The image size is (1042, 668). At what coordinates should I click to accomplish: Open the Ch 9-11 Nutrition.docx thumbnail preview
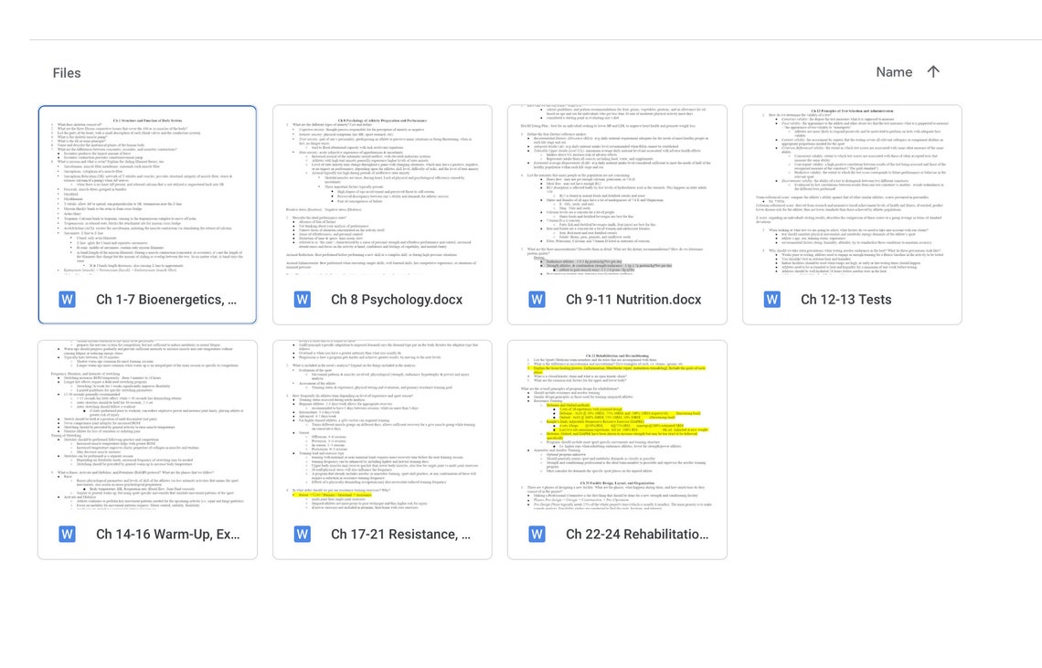pyautogui.click(x=617, y=192)
